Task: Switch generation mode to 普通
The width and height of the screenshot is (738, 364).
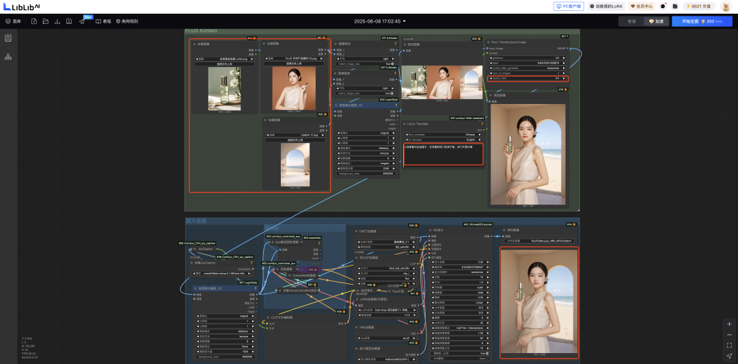Action: point(631,21)
